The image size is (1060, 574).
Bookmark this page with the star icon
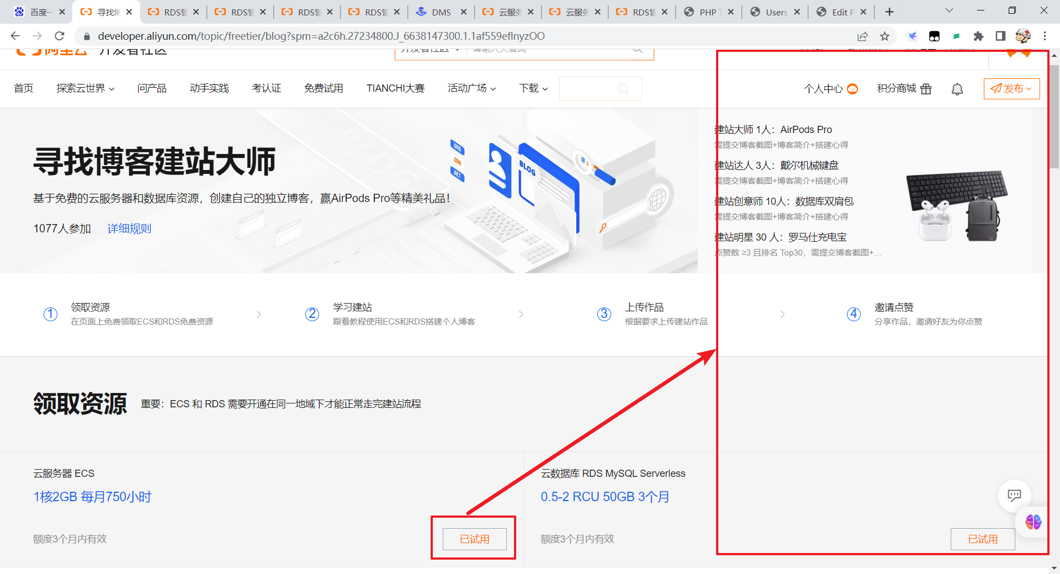(x=885, y=36)
